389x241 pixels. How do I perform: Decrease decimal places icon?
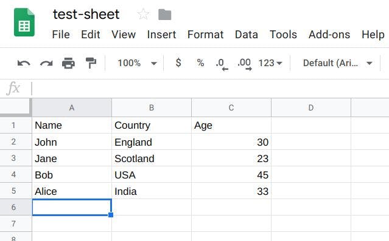pos(222,64)
